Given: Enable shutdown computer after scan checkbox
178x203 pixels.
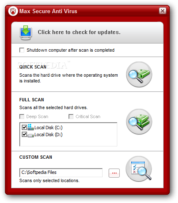Looking at the screenshot, I should (22, 50).
